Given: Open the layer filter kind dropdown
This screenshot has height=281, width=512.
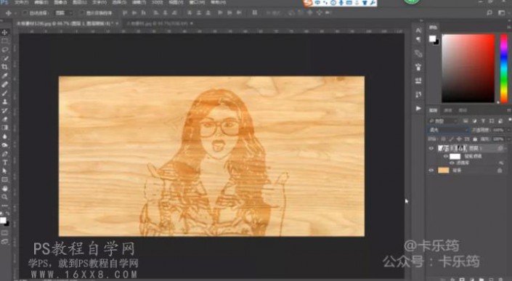Looking at the screenshot, I should [444, 121].
